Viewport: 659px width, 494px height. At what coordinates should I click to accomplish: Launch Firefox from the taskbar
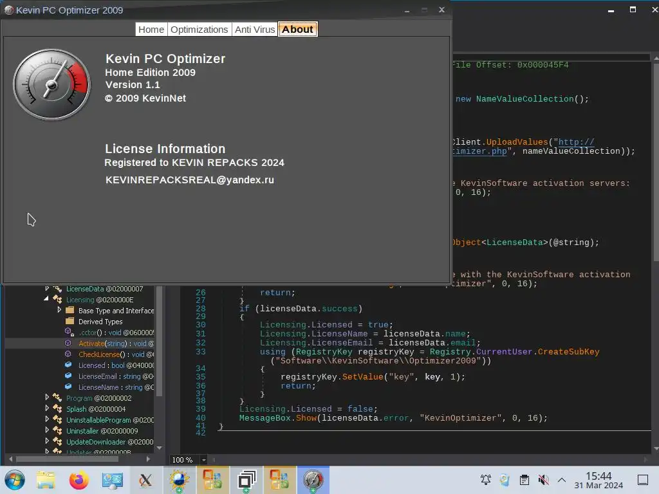coord(79,480)
